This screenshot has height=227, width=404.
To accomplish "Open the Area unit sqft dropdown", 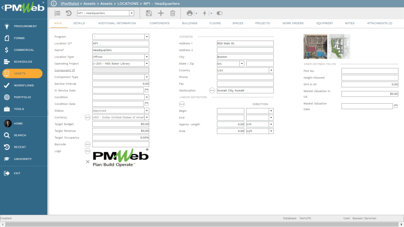I will [271, 131].
